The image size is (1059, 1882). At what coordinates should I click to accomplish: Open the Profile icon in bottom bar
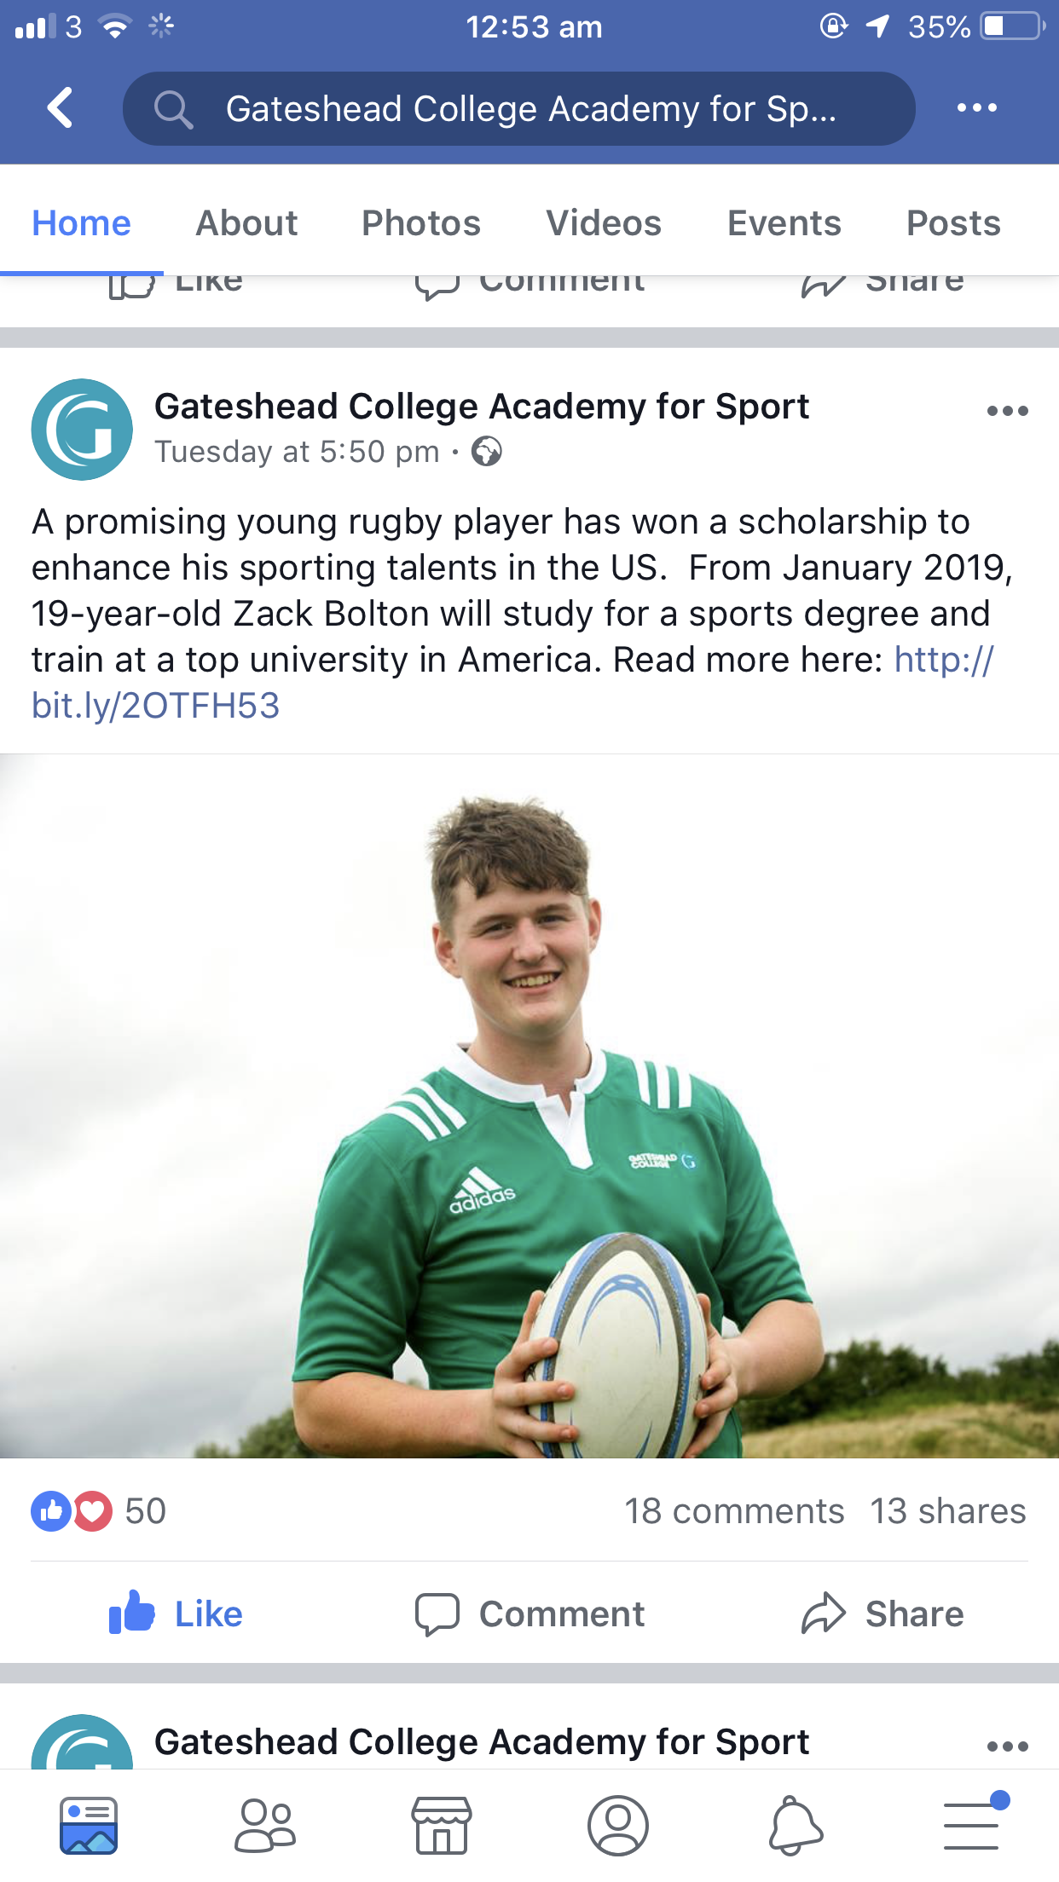(x=618, y=1826)
